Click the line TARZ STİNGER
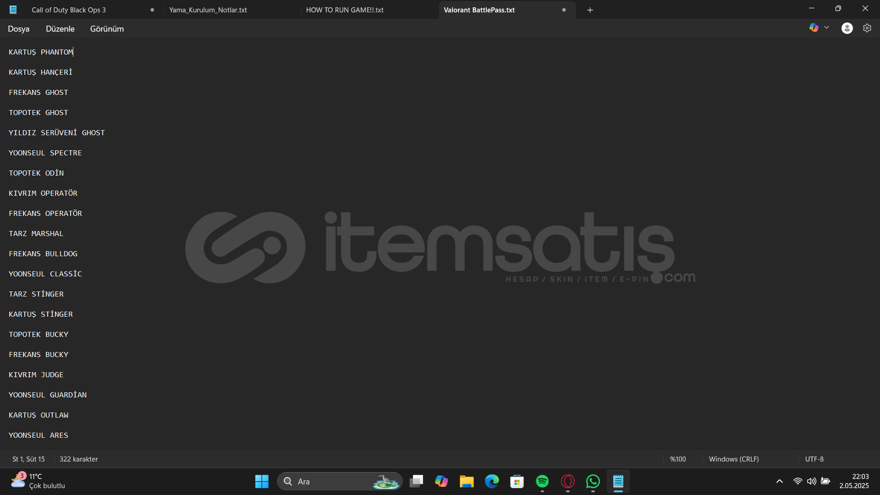 [36, 294]
